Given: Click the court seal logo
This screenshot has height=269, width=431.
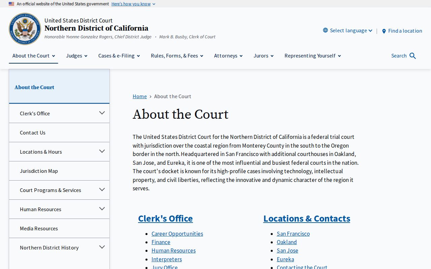Looking at the screenshot, I should point(25,29).
